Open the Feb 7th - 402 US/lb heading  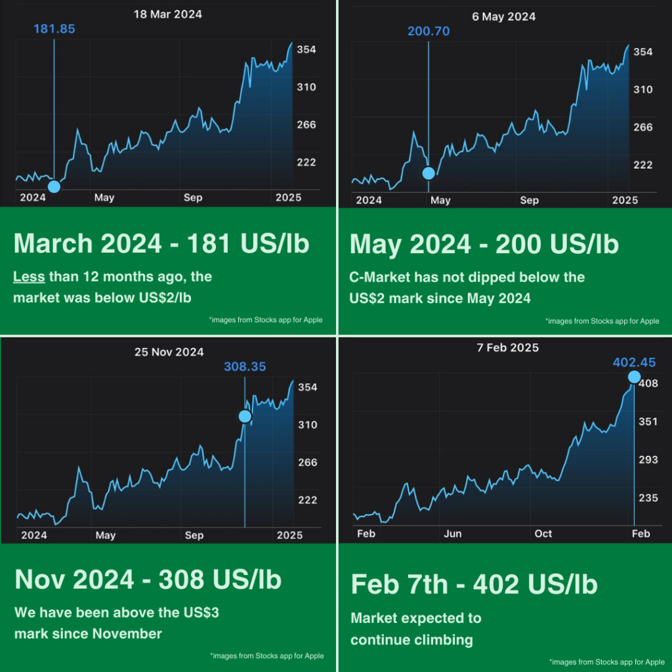(x=474, y=583)
